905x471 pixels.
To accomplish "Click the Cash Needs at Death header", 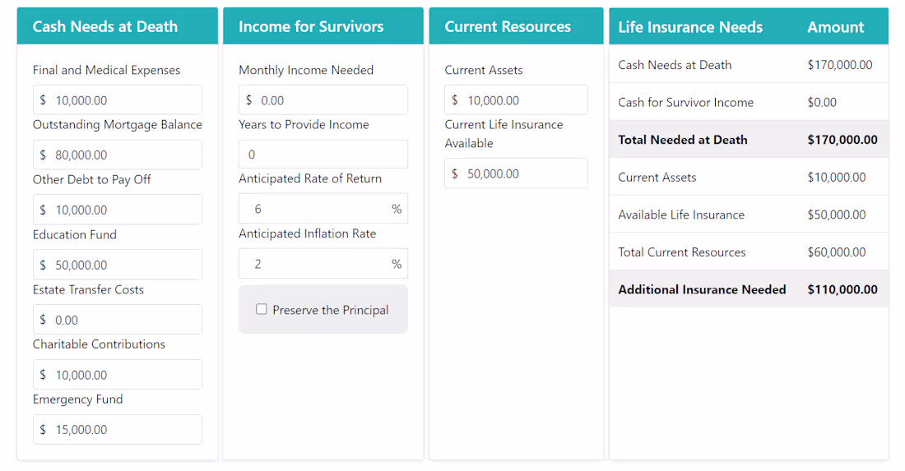I will [x=118, y=26].
